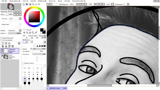This screenshot has width=160, height=90.
Task: Select the hand pan tool
Action: click(x=33, y=33)
